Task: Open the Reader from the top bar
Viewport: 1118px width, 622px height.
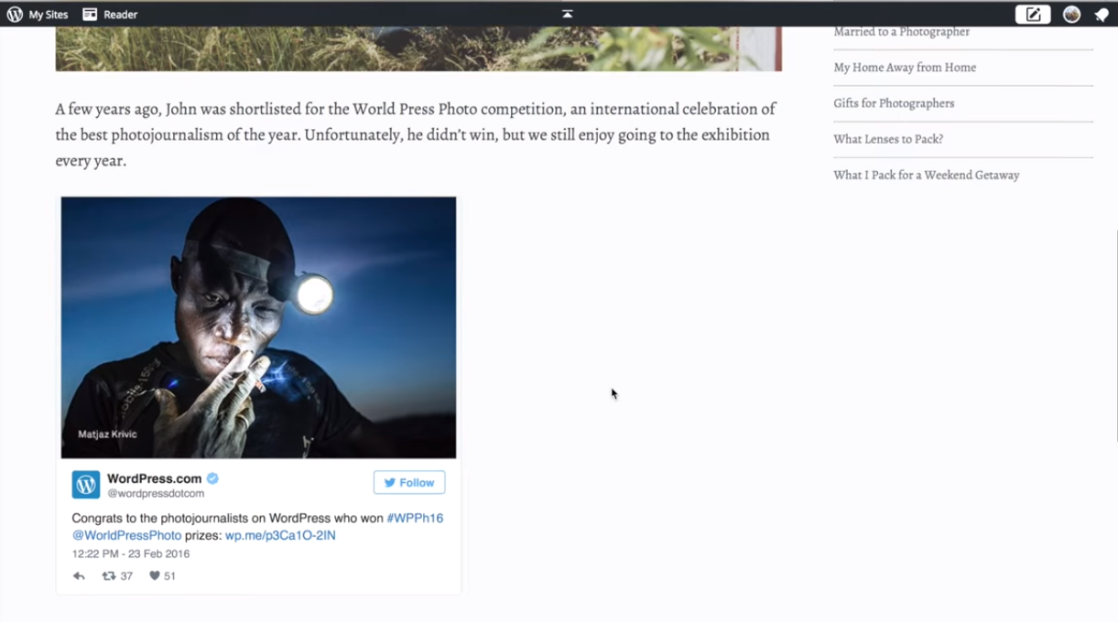Action: [110, 15]
